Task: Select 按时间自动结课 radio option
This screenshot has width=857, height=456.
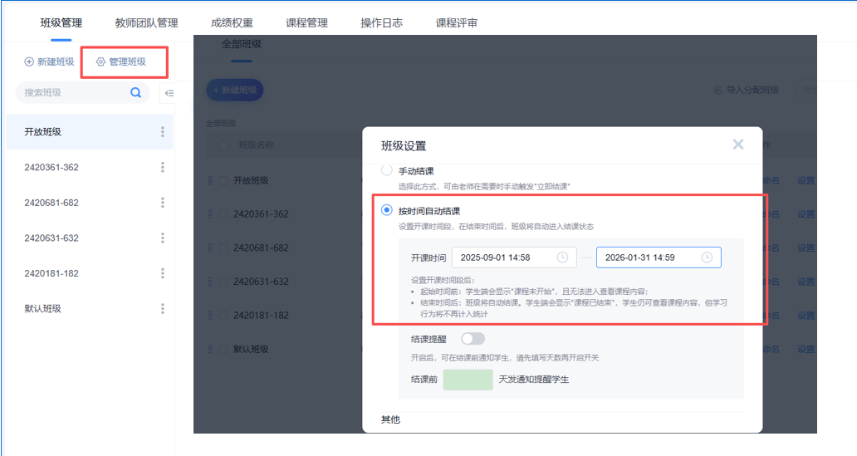Action: (x=386, y=210)
